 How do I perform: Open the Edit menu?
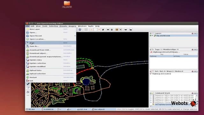(x=33, y=26)
